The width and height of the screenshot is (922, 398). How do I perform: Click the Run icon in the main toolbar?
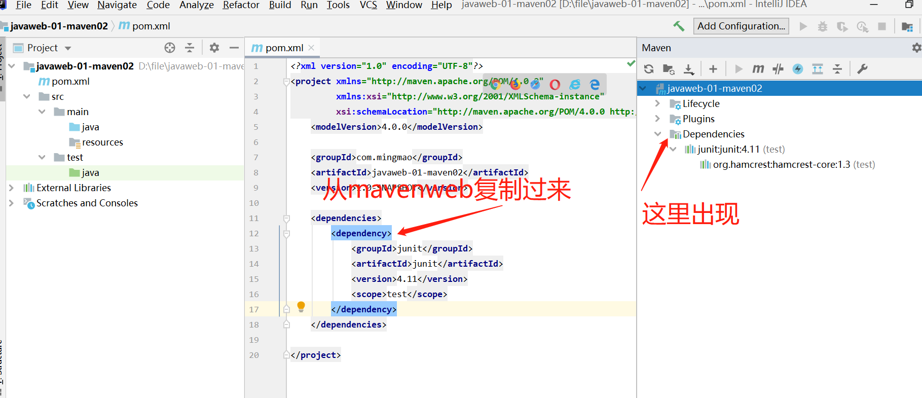[803, 26]
